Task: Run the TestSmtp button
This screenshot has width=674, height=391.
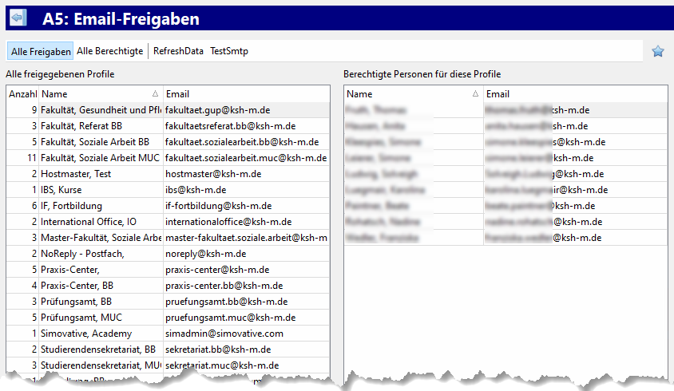Action: click(229, 51)
